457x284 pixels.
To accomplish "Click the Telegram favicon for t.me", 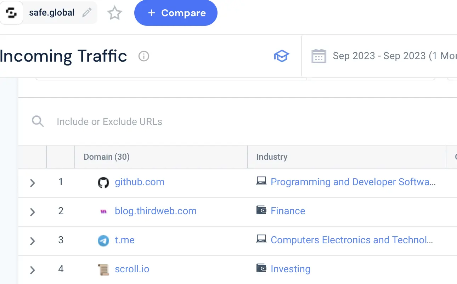I will click(x=103, y=241).
